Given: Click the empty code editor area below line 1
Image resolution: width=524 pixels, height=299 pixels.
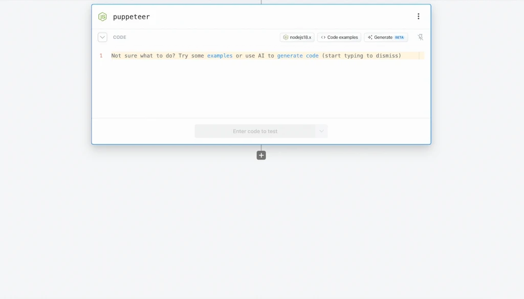Looking at the screenshot, I should coord(261,87).
